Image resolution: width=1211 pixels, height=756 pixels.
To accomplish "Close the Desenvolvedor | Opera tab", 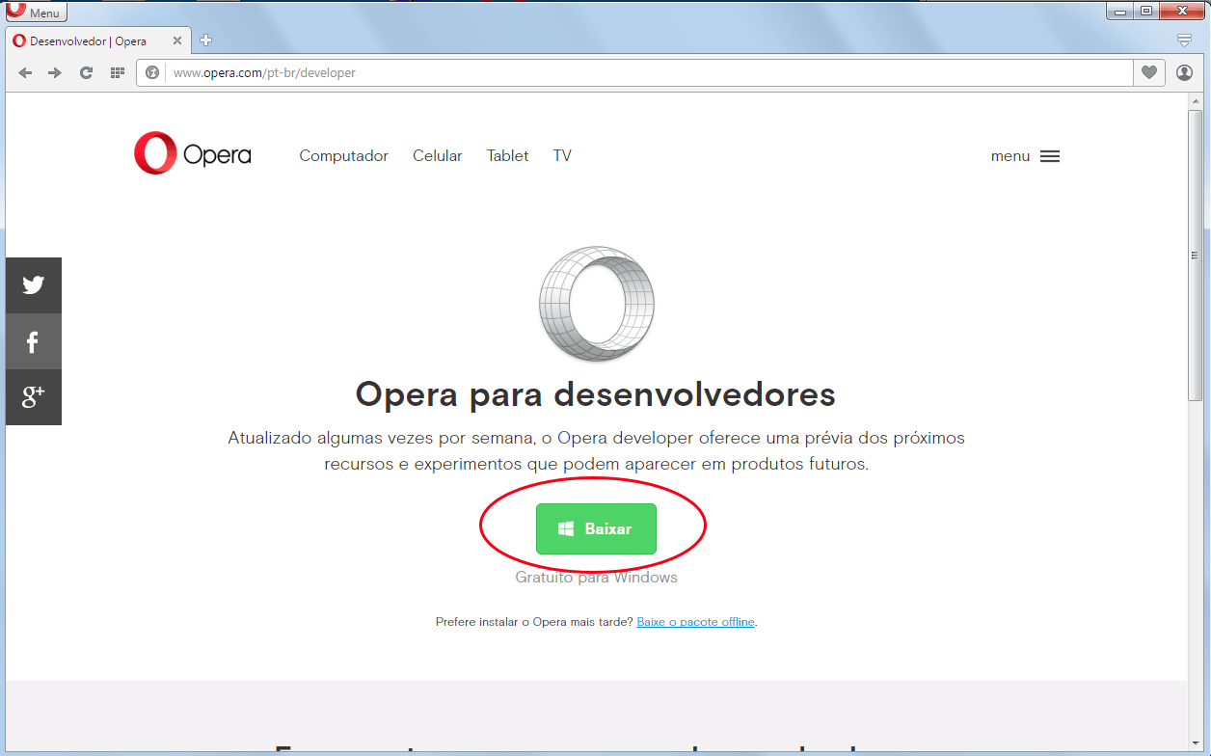I will tap(177, 41).
